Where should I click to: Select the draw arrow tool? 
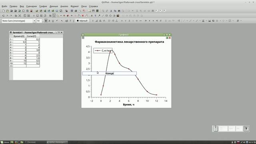99,16
